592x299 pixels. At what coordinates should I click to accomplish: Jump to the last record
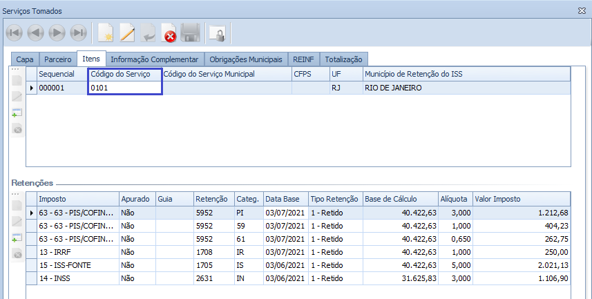click(79, 32)
